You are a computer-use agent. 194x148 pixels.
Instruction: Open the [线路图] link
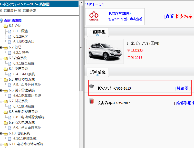[x=182, y=88]
